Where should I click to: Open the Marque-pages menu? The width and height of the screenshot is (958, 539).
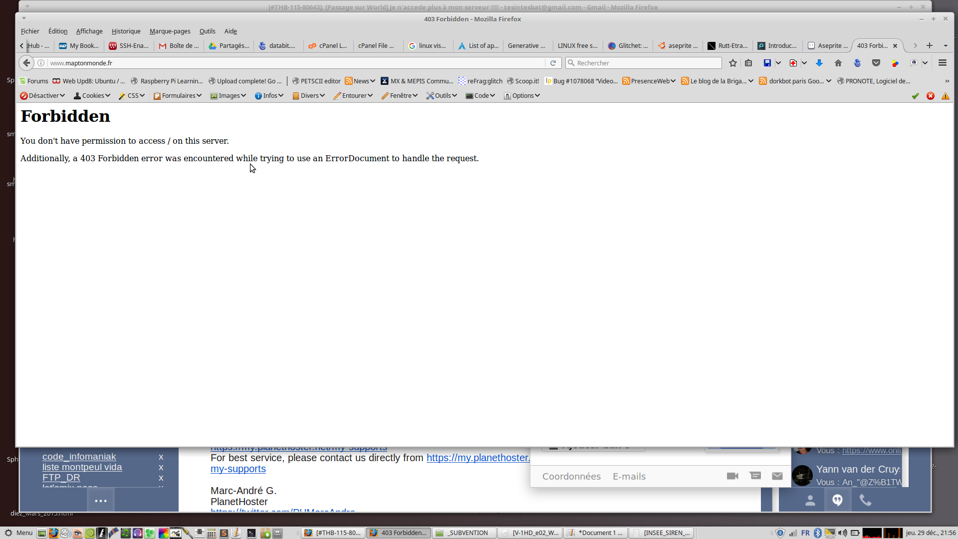click(x=170, y=31)
